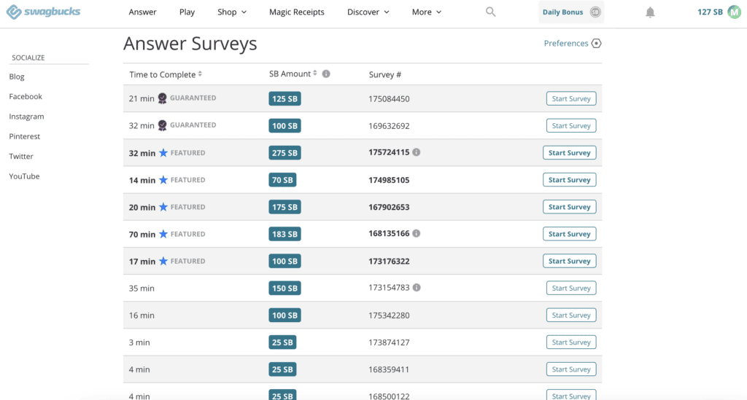The height and width of the screenshot is (400, 747).
Task: Open the Pinterest link in sidebar
Action: click(25, 136)
